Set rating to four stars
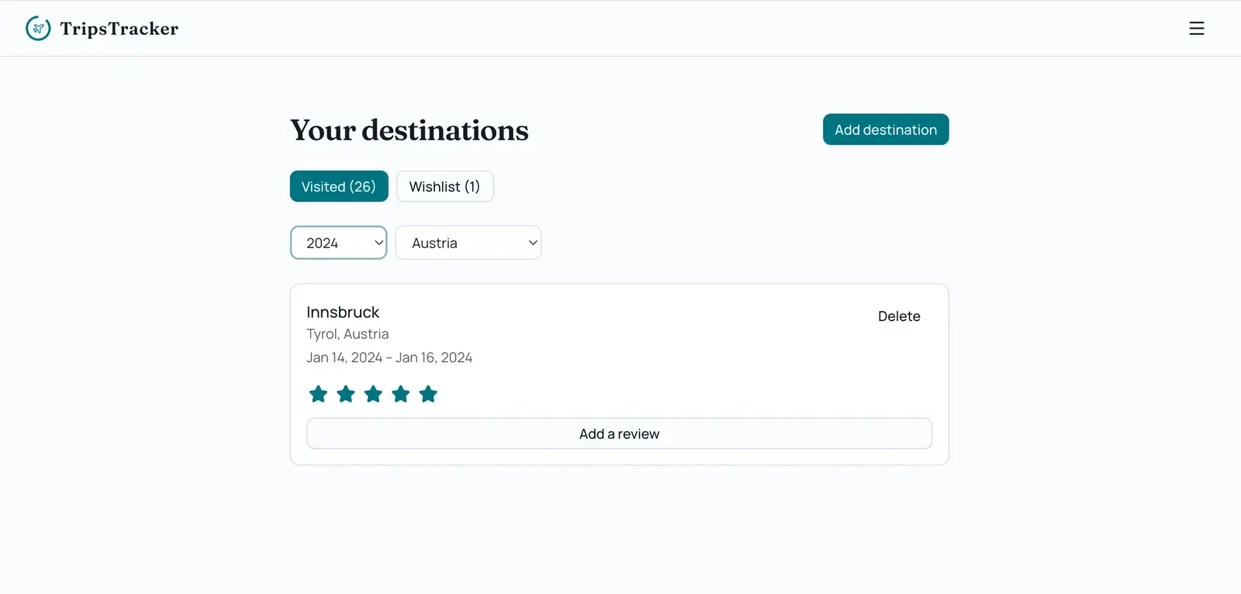This screenshot has width=1241, height=594. click(x=401, y=394)
